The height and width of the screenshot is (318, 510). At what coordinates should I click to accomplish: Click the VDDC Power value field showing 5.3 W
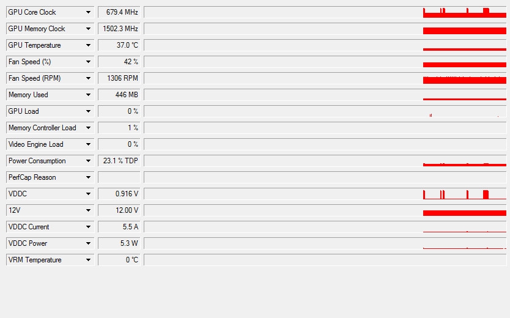[x=119, y=243]
